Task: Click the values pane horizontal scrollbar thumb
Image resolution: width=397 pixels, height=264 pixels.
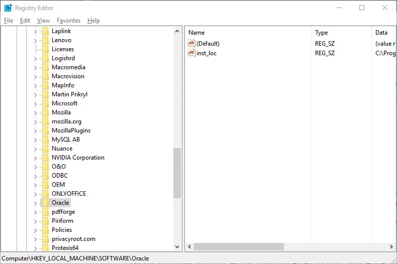Action: tap(239, 246)
